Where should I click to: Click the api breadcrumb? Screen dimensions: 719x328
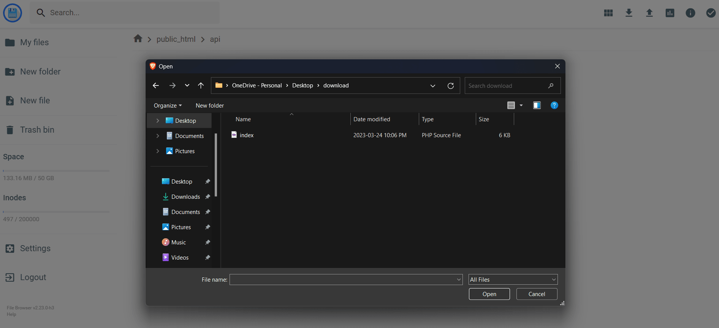pyautogui.click(x=215, y=39)
